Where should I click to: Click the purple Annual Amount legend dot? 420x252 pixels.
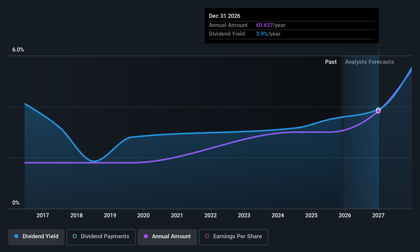point(146,236)
